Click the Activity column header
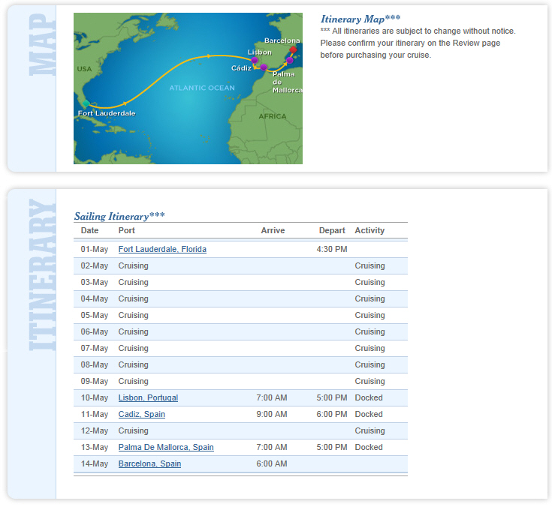Screen dimensions: 552x507 point(370,230)
